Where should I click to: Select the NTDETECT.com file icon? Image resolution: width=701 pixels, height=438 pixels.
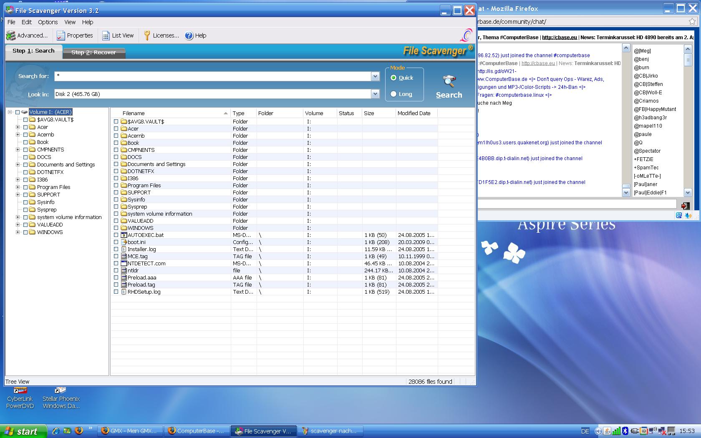point(124,264)
